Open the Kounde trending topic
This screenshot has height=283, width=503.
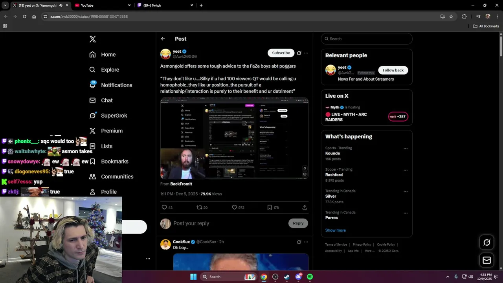click(x=332, y=153)
